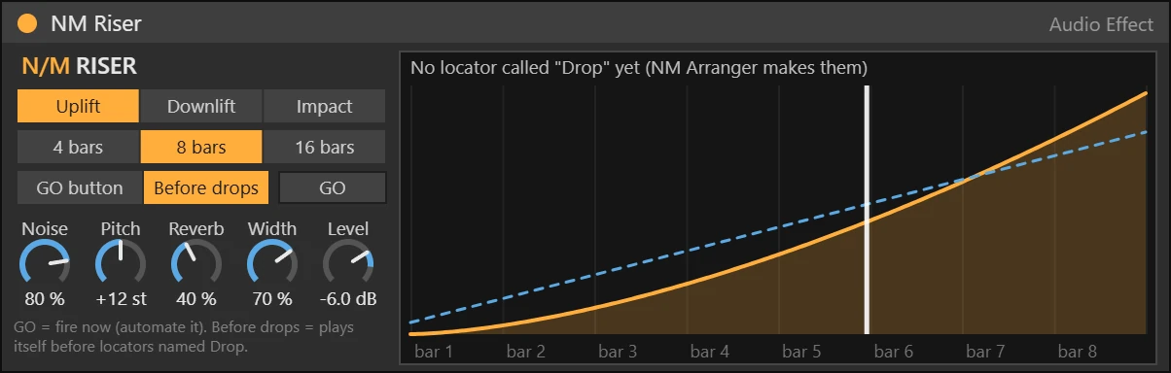
Task: Toggle the NM Riser device on/off dot
Action: tap(27, 22)
